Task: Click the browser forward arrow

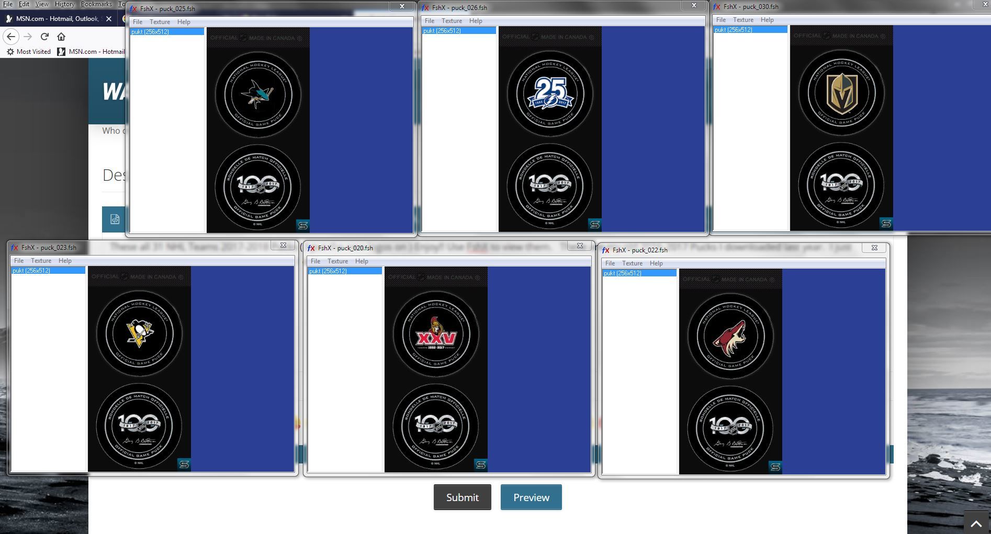Action: pos(28,37)
